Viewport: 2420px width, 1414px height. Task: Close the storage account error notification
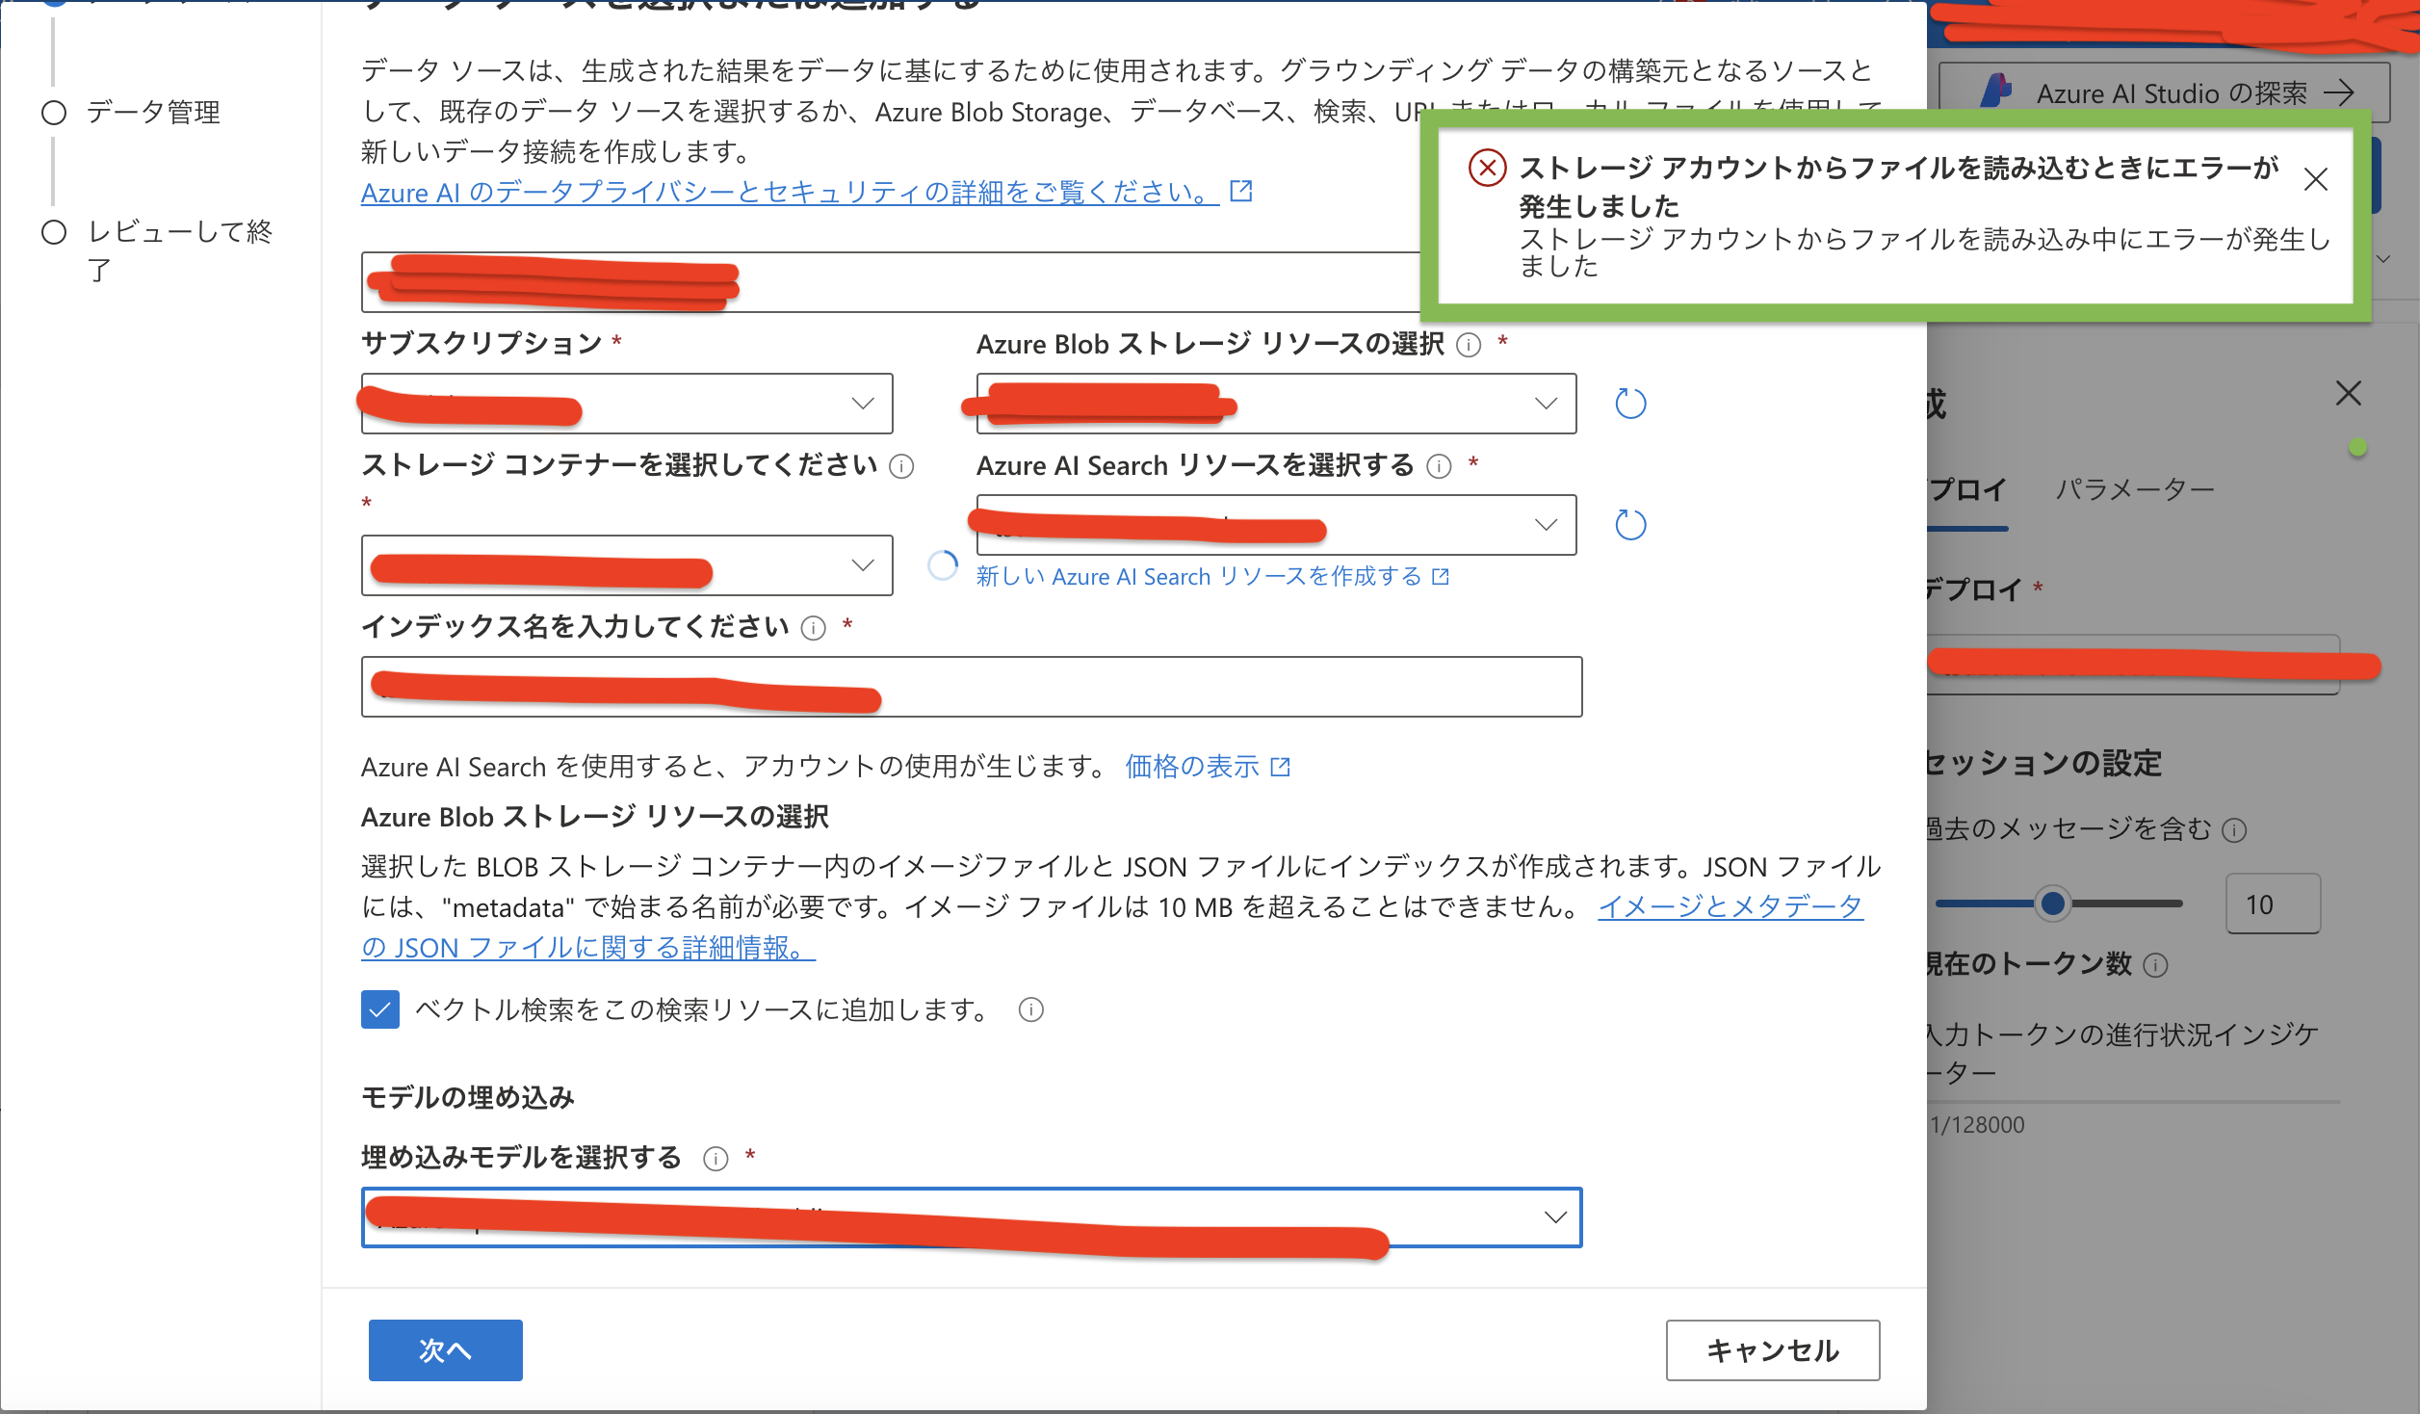[x=2315, y=179]
